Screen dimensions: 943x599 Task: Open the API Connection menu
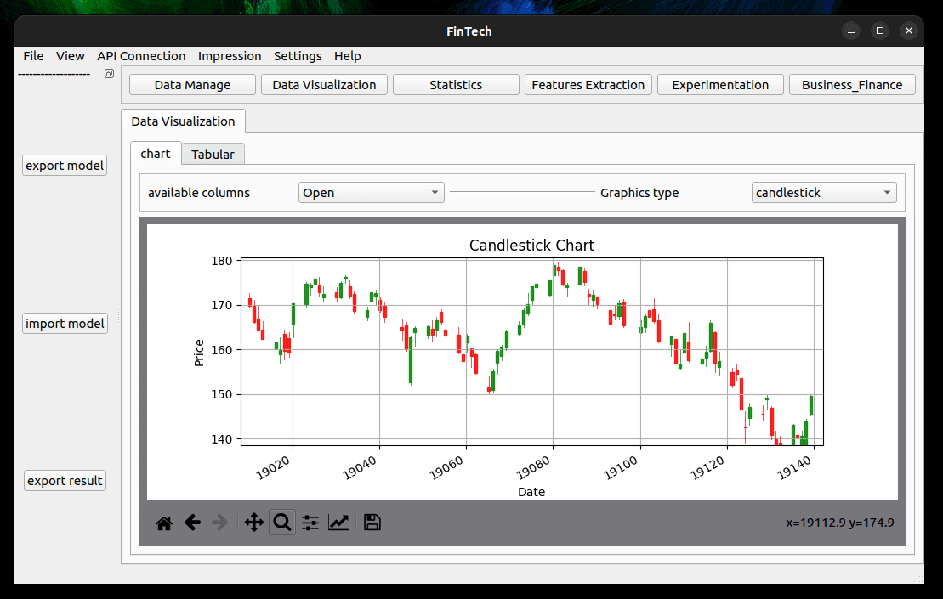pyautogui.click(x=141, y=56)
